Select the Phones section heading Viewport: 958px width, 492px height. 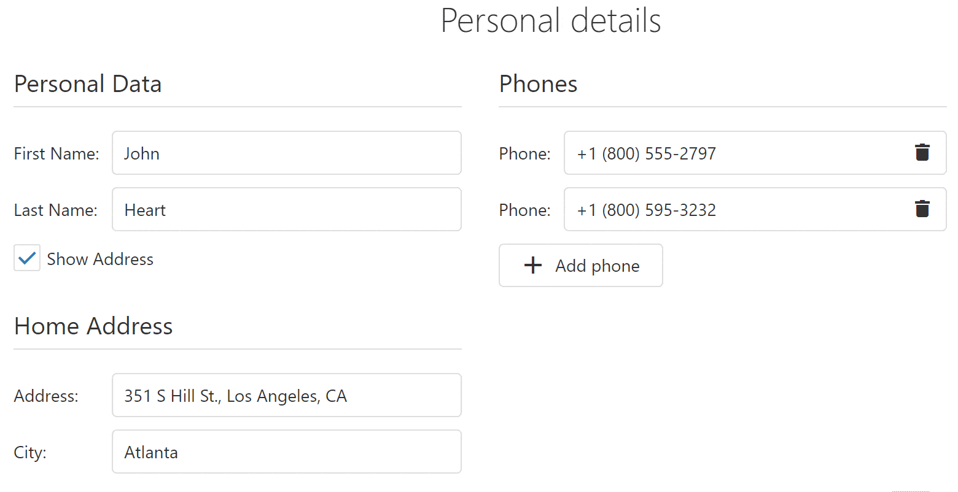(538, 84)
